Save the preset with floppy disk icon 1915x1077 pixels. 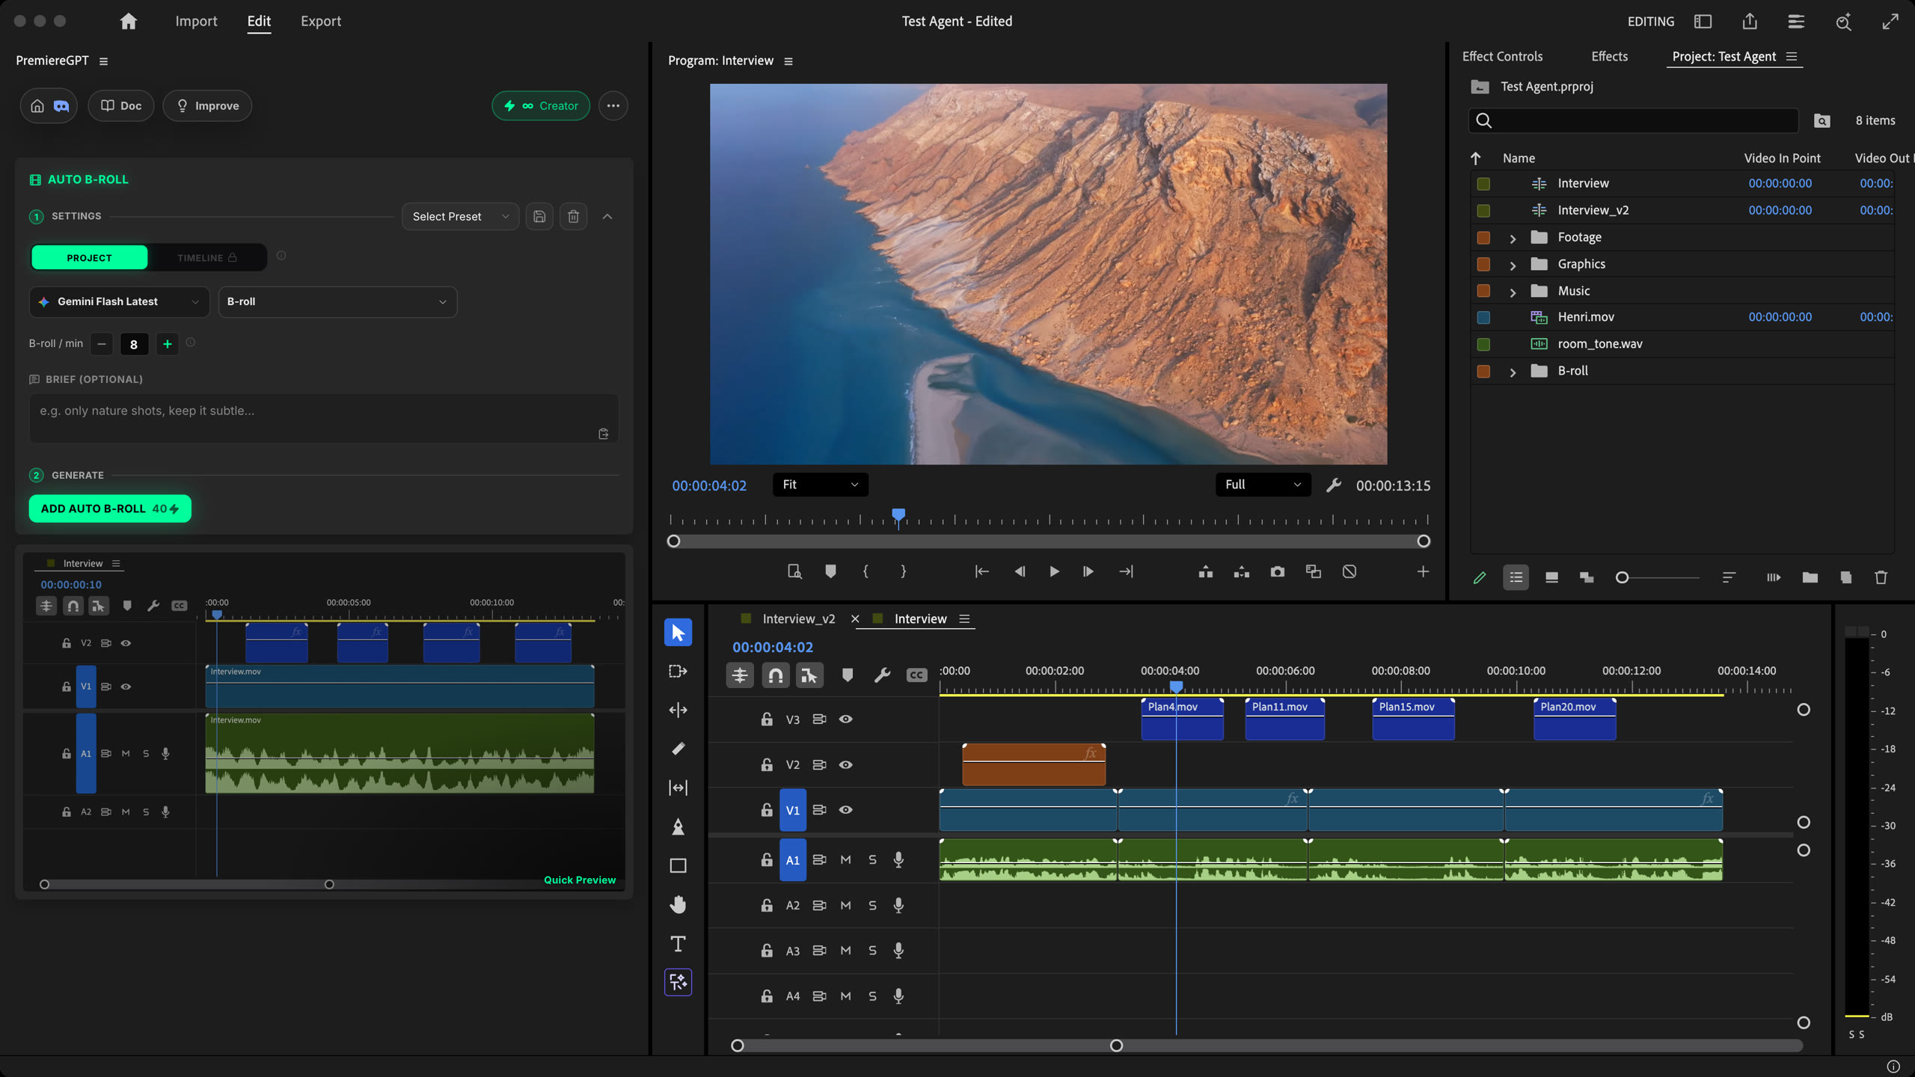tap(539, 216)
